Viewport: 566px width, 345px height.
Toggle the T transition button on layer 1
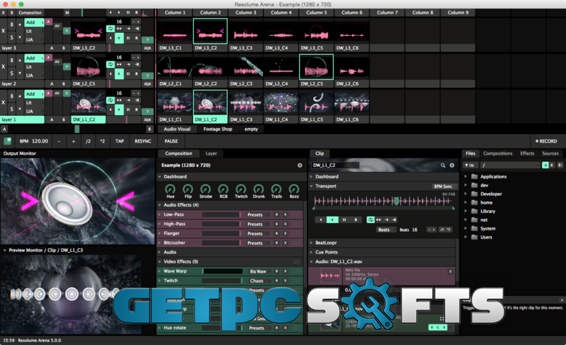pos(148,111)
